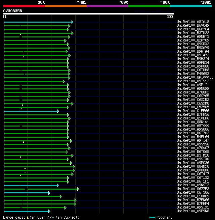Select the UniRef100_A9NU99 label
Image resolution: width=215 pixels, height=220 pixels.
tap(193, 88)
